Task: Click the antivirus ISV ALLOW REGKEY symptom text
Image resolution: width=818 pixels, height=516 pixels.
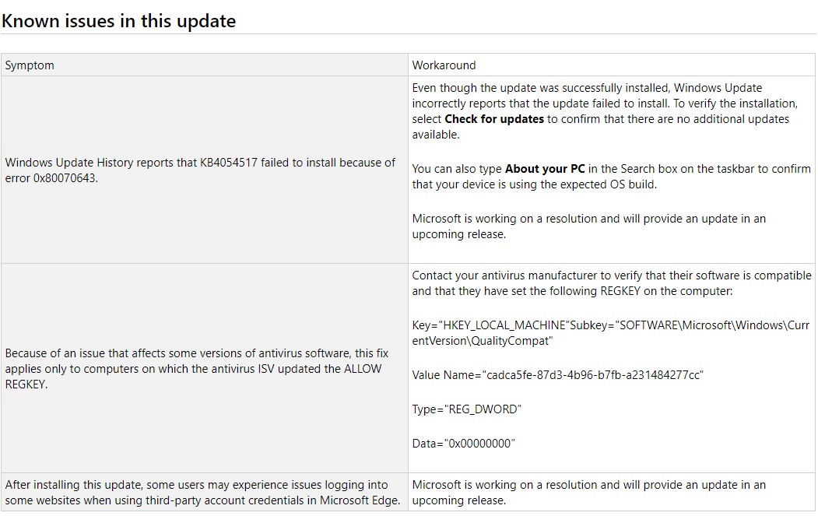Action: pos(197,369)
